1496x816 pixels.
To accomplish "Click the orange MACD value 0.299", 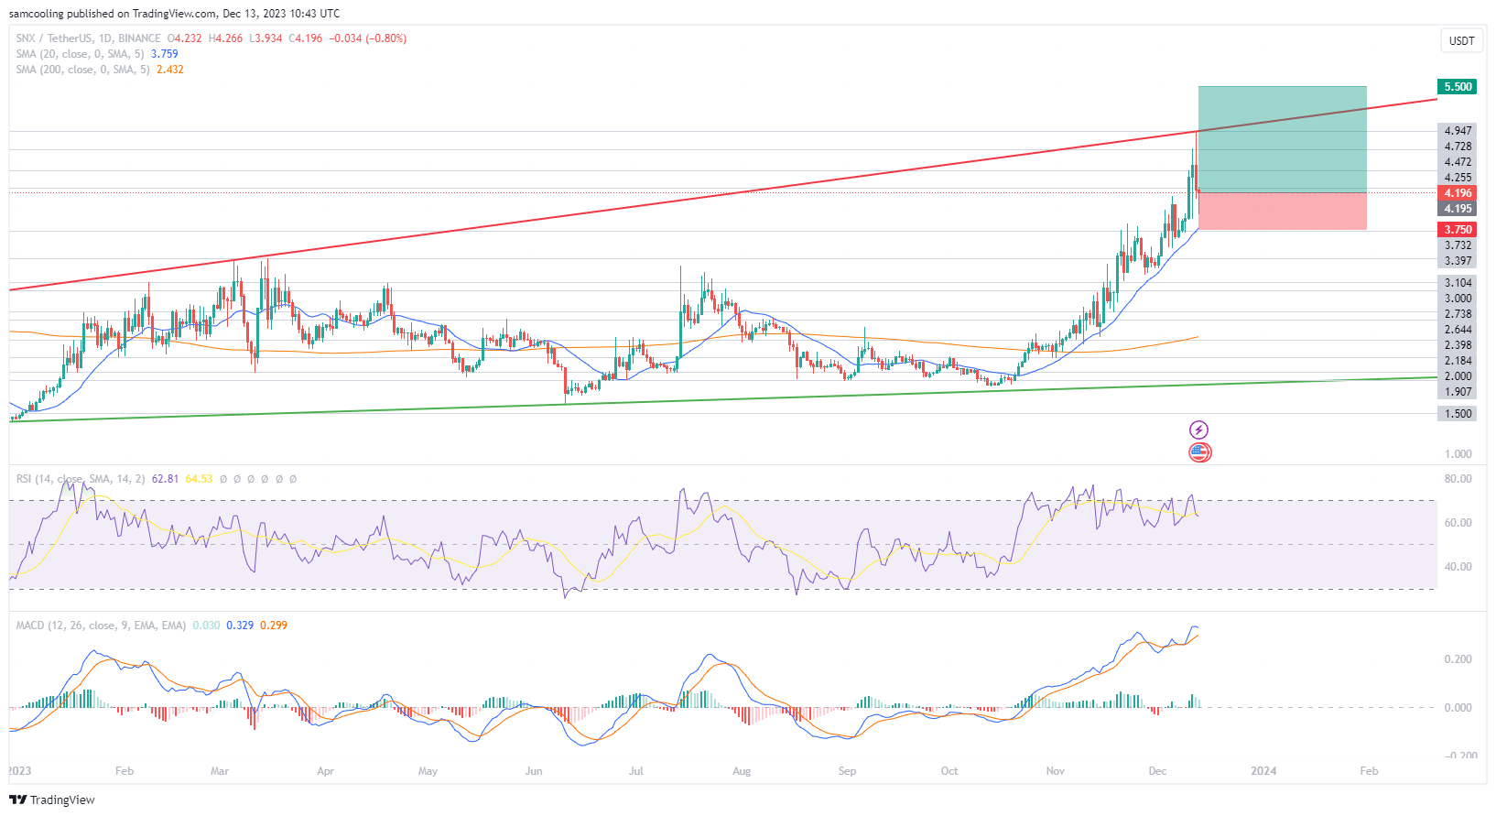I will pyautogui.click(x=273, y=626).
